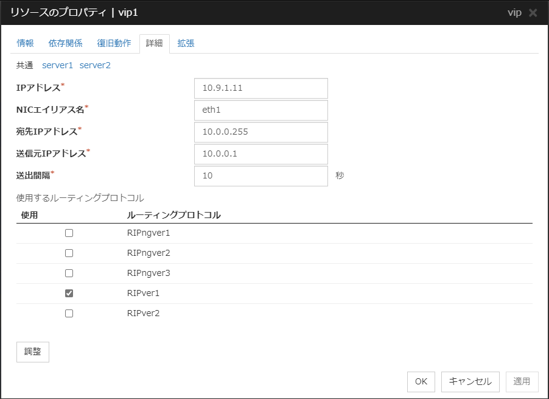The height and width of the screenshot is (399, 549).
Task: Open the server1 settings link
Action: pyautogui.click(x=57, y=65)
